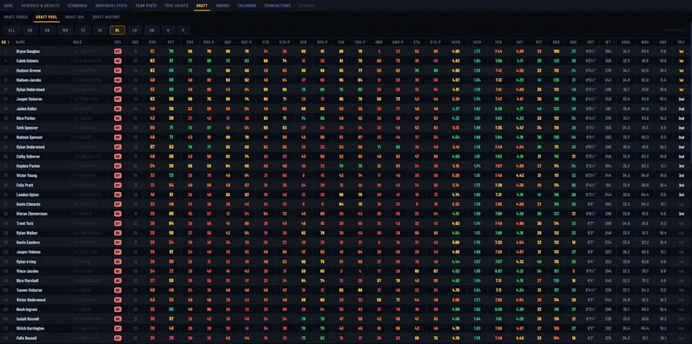Open player Hayden Parker
The image size is (692, 344).
coord(28,166)
